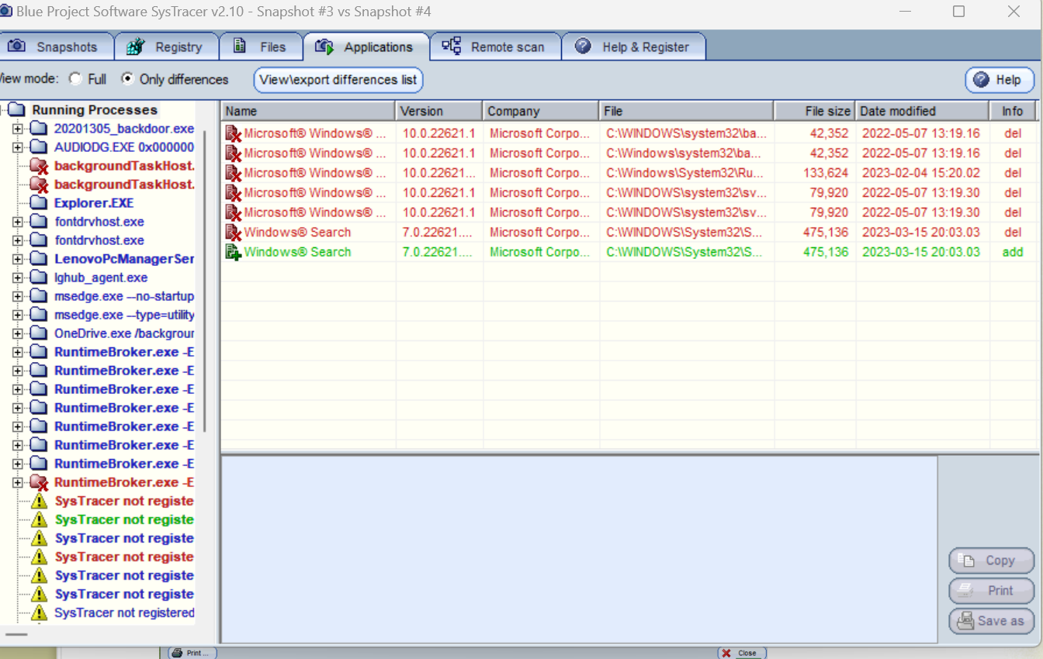Expand the AUDIODG.EXE tree node
Screen dimensions: 1043x659
[18, 147]
